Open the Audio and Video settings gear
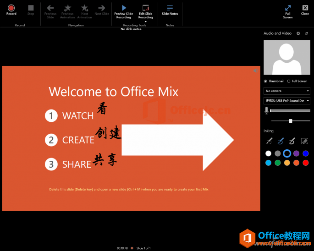The height and width of the screenshot is (251, 314). 298,33
